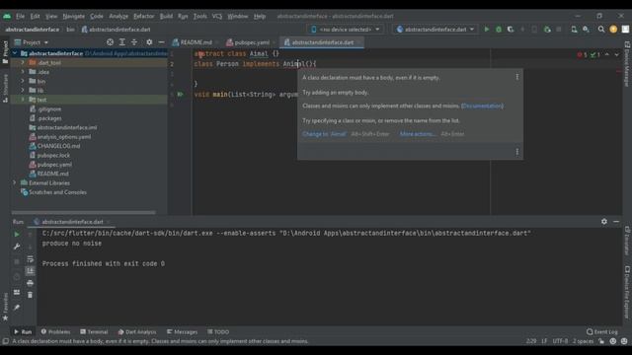
Task: Select opened file in Project panel (target icon)
Action: point(110,42)
